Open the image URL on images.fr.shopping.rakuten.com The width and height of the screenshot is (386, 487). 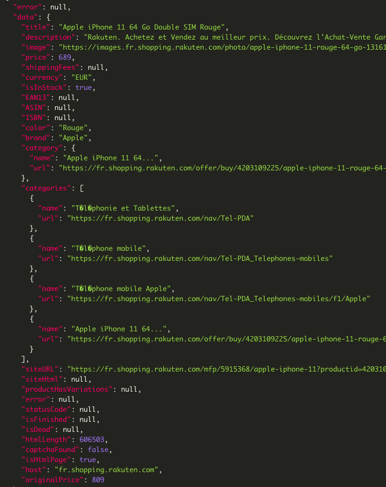point(222,47)
